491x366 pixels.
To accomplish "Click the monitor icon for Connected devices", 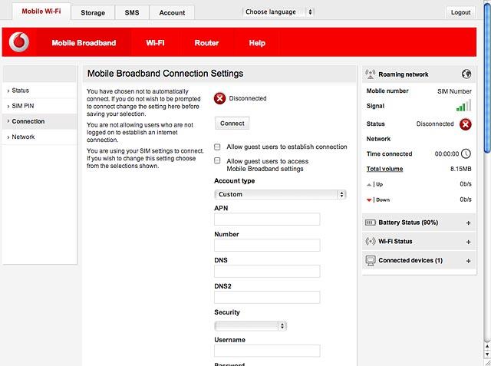I will (x=371, y=260).
